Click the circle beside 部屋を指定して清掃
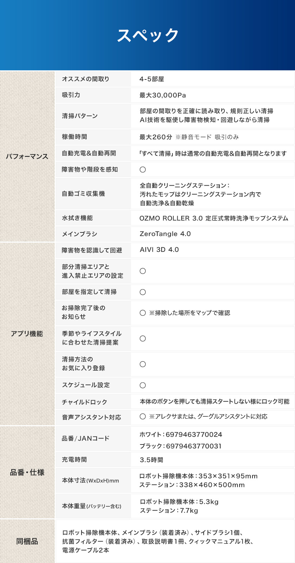The image size is (295, 563). tap(143, 292)
